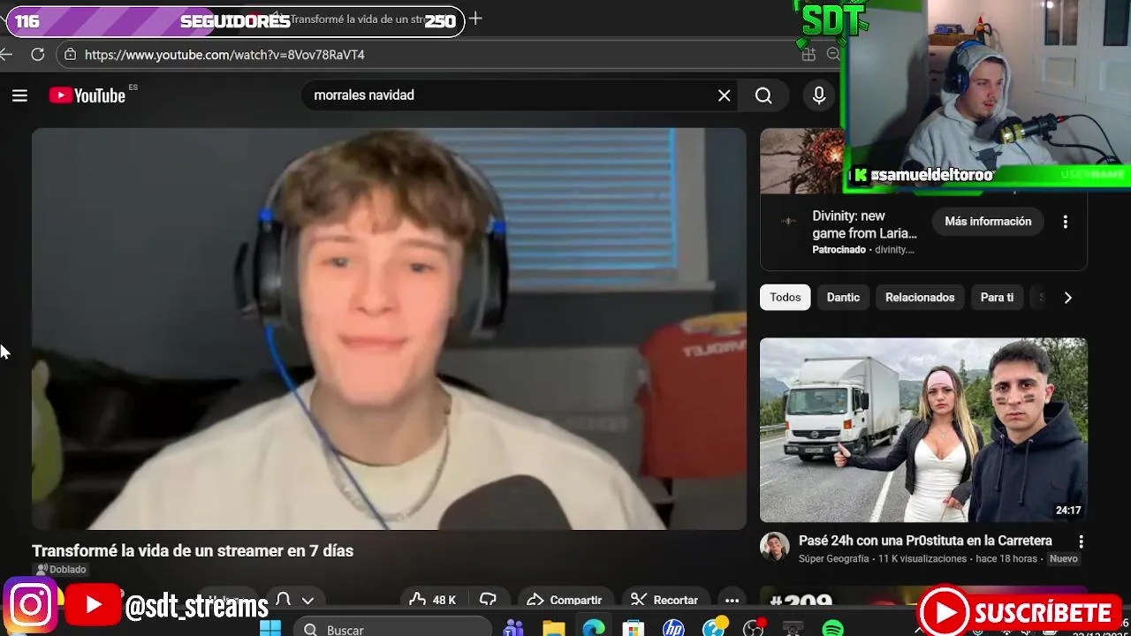Open 'Pasé 24h con una Pr0stituta' video title
The height and width of the screenshot is (636, 1131).
pos(925,541)
